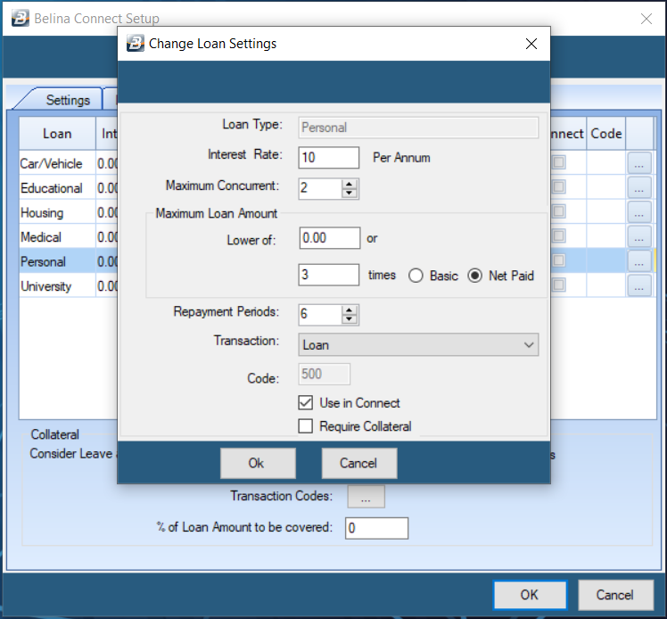Close the Belina Connect Setup window
The height and width of the screenshot is (619, 667).
click(646, 19)
